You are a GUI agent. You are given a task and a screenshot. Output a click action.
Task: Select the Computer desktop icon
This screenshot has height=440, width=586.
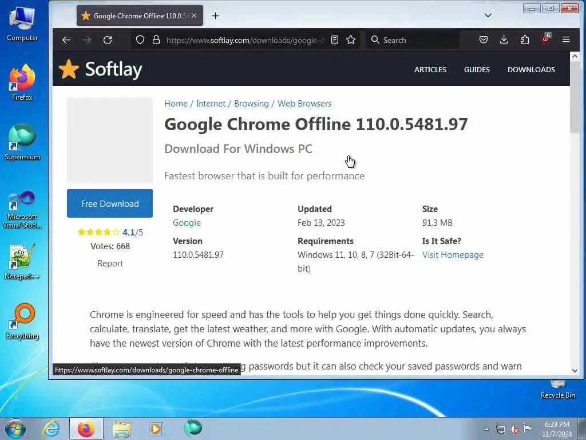point(22,24)
